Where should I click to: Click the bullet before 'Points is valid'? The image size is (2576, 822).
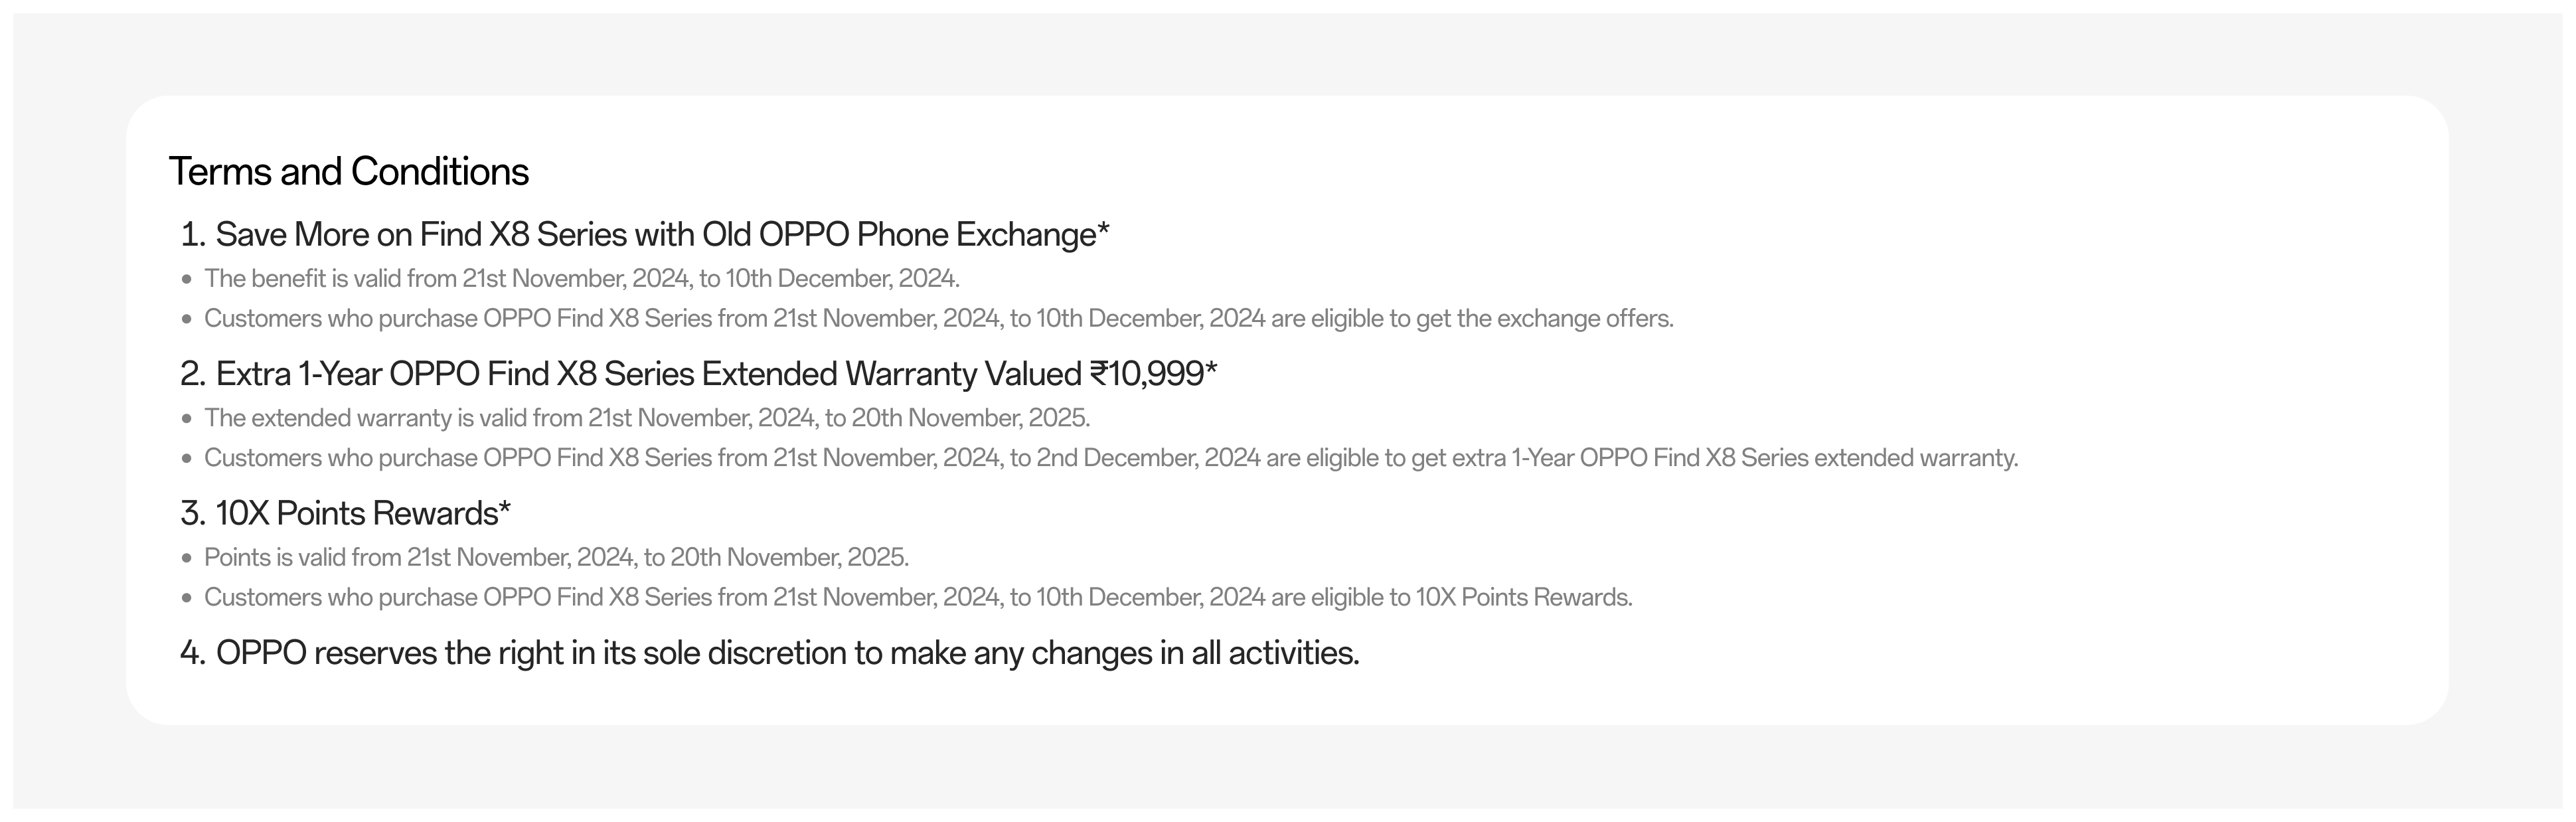[x=186, y=559]
